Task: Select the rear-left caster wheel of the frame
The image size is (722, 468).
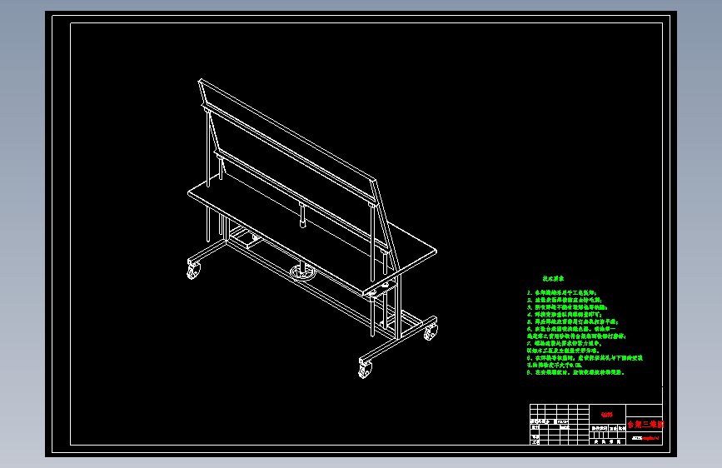Action: coord(193,269)
